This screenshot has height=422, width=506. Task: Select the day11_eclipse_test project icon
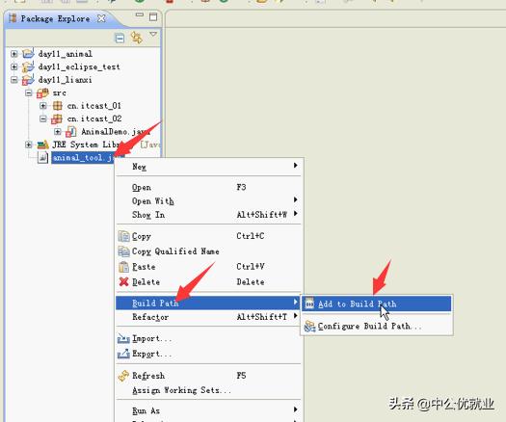coord(28,66)
